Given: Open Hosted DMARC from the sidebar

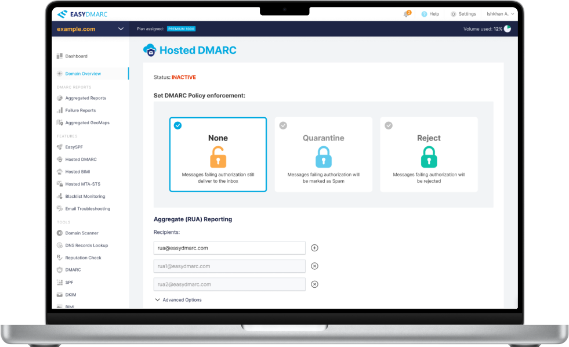Looking at the screenshot, I should tap(81, 160).
